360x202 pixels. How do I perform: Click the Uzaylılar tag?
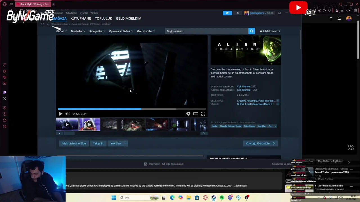(262, 126)
